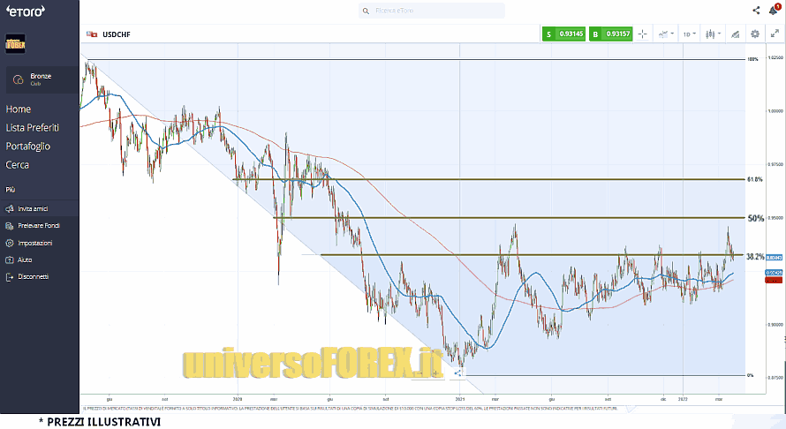The image size is (786, 429).
Task: Open the notifications bell
Action: coord(774,11)
